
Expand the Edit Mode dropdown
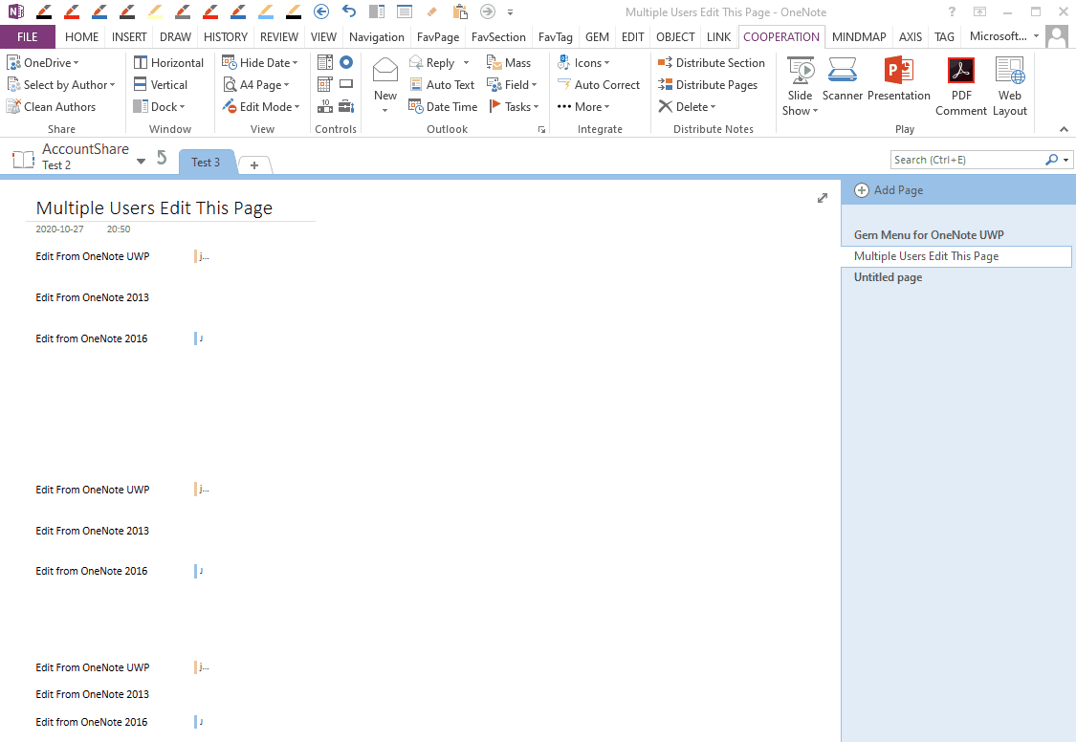click(x=297, y=107)
